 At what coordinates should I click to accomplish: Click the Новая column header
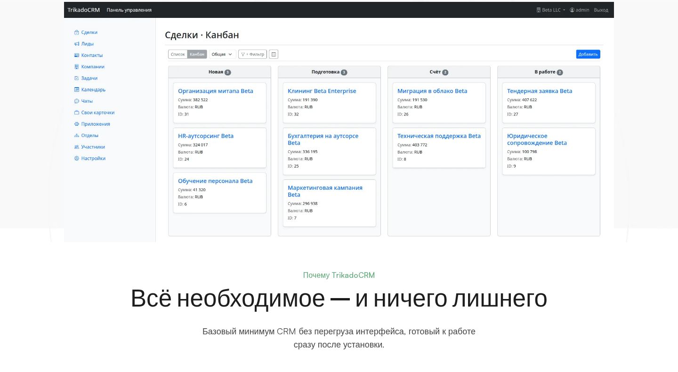(219, 72)
